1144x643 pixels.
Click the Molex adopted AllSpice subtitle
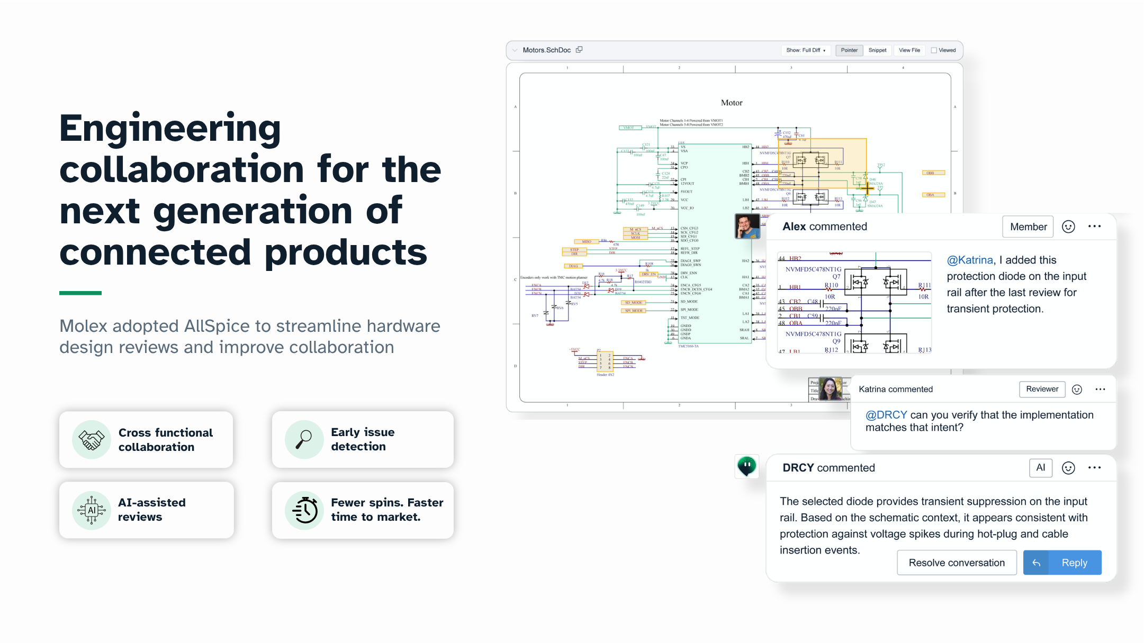(x=249, y=337)
